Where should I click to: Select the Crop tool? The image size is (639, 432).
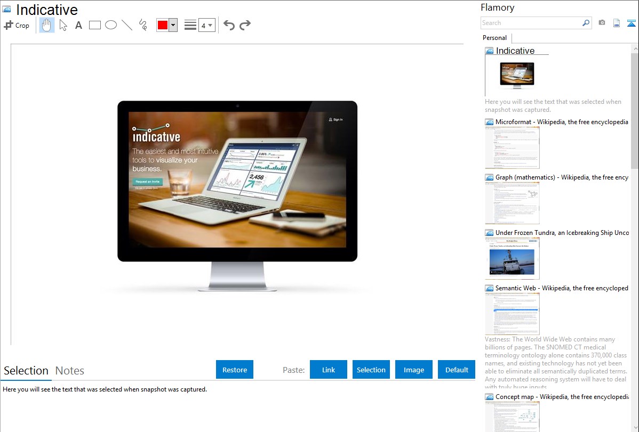pyautogui.click(x=17, y=25)
